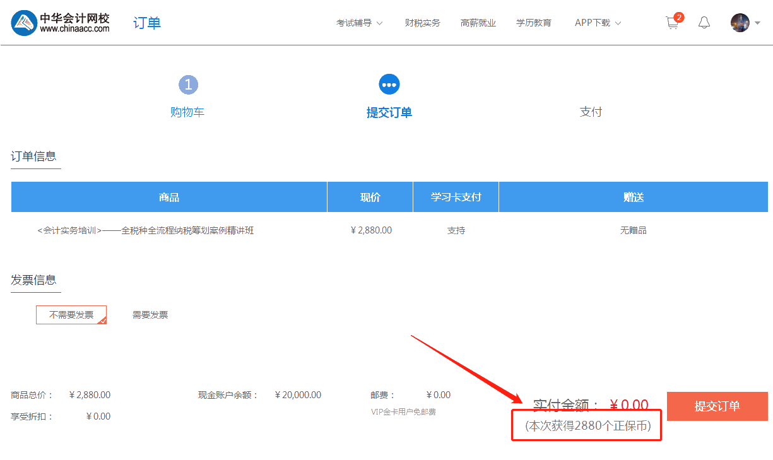Image resolution: width=773 pixels, height=460 pixels.
Task: Open the 学历教育 nav item
Action: click(x=534, y=23)
